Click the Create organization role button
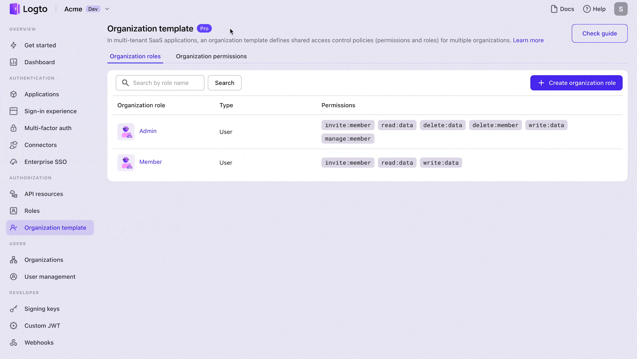637x359 pixels. click(576, 83)
